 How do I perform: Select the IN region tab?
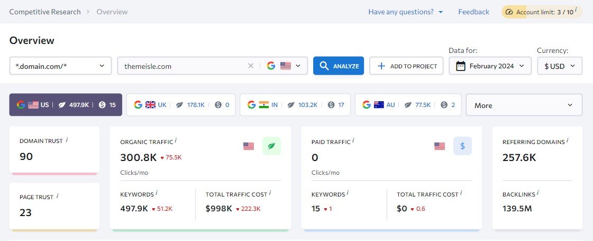pyautogui.click(x=295, y=105)
